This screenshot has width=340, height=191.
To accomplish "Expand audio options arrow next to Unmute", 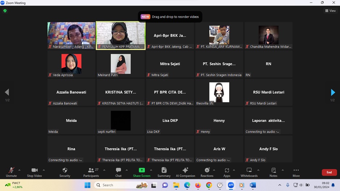I will coord(20,170).
